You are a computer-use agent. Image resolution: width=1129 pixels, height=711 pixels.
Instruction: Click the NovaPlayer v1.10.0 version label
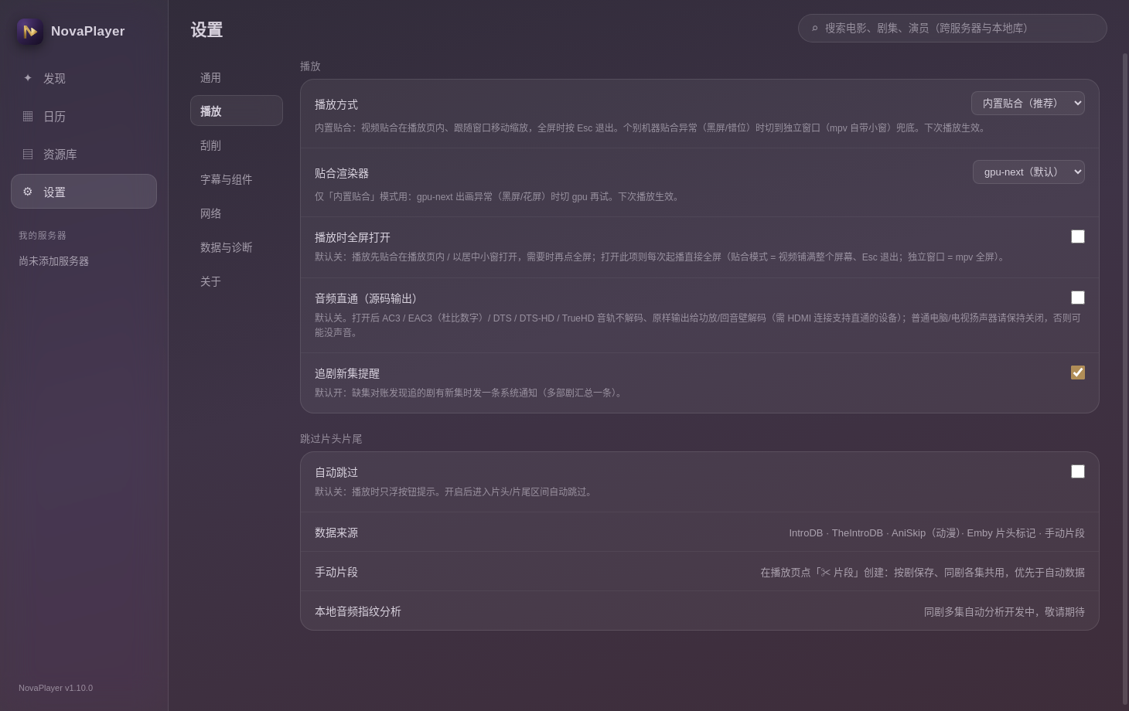coord(56,688)
